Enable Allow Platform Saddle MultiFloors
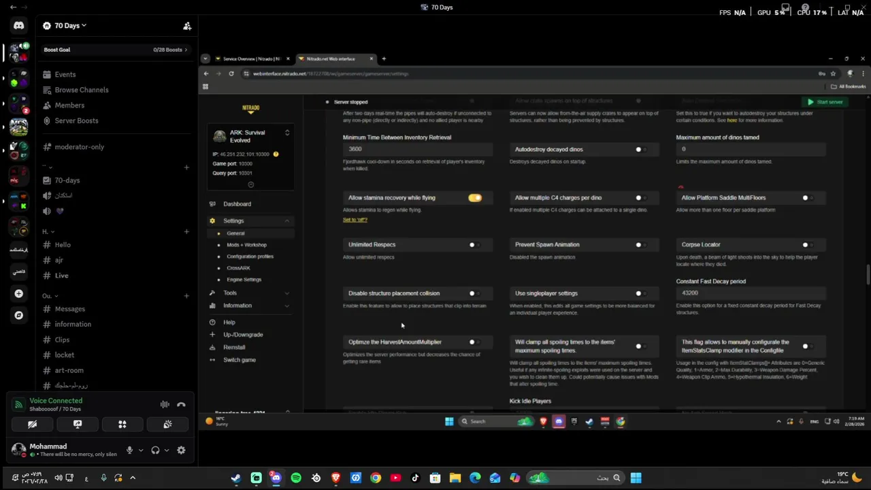 (808, 197)
